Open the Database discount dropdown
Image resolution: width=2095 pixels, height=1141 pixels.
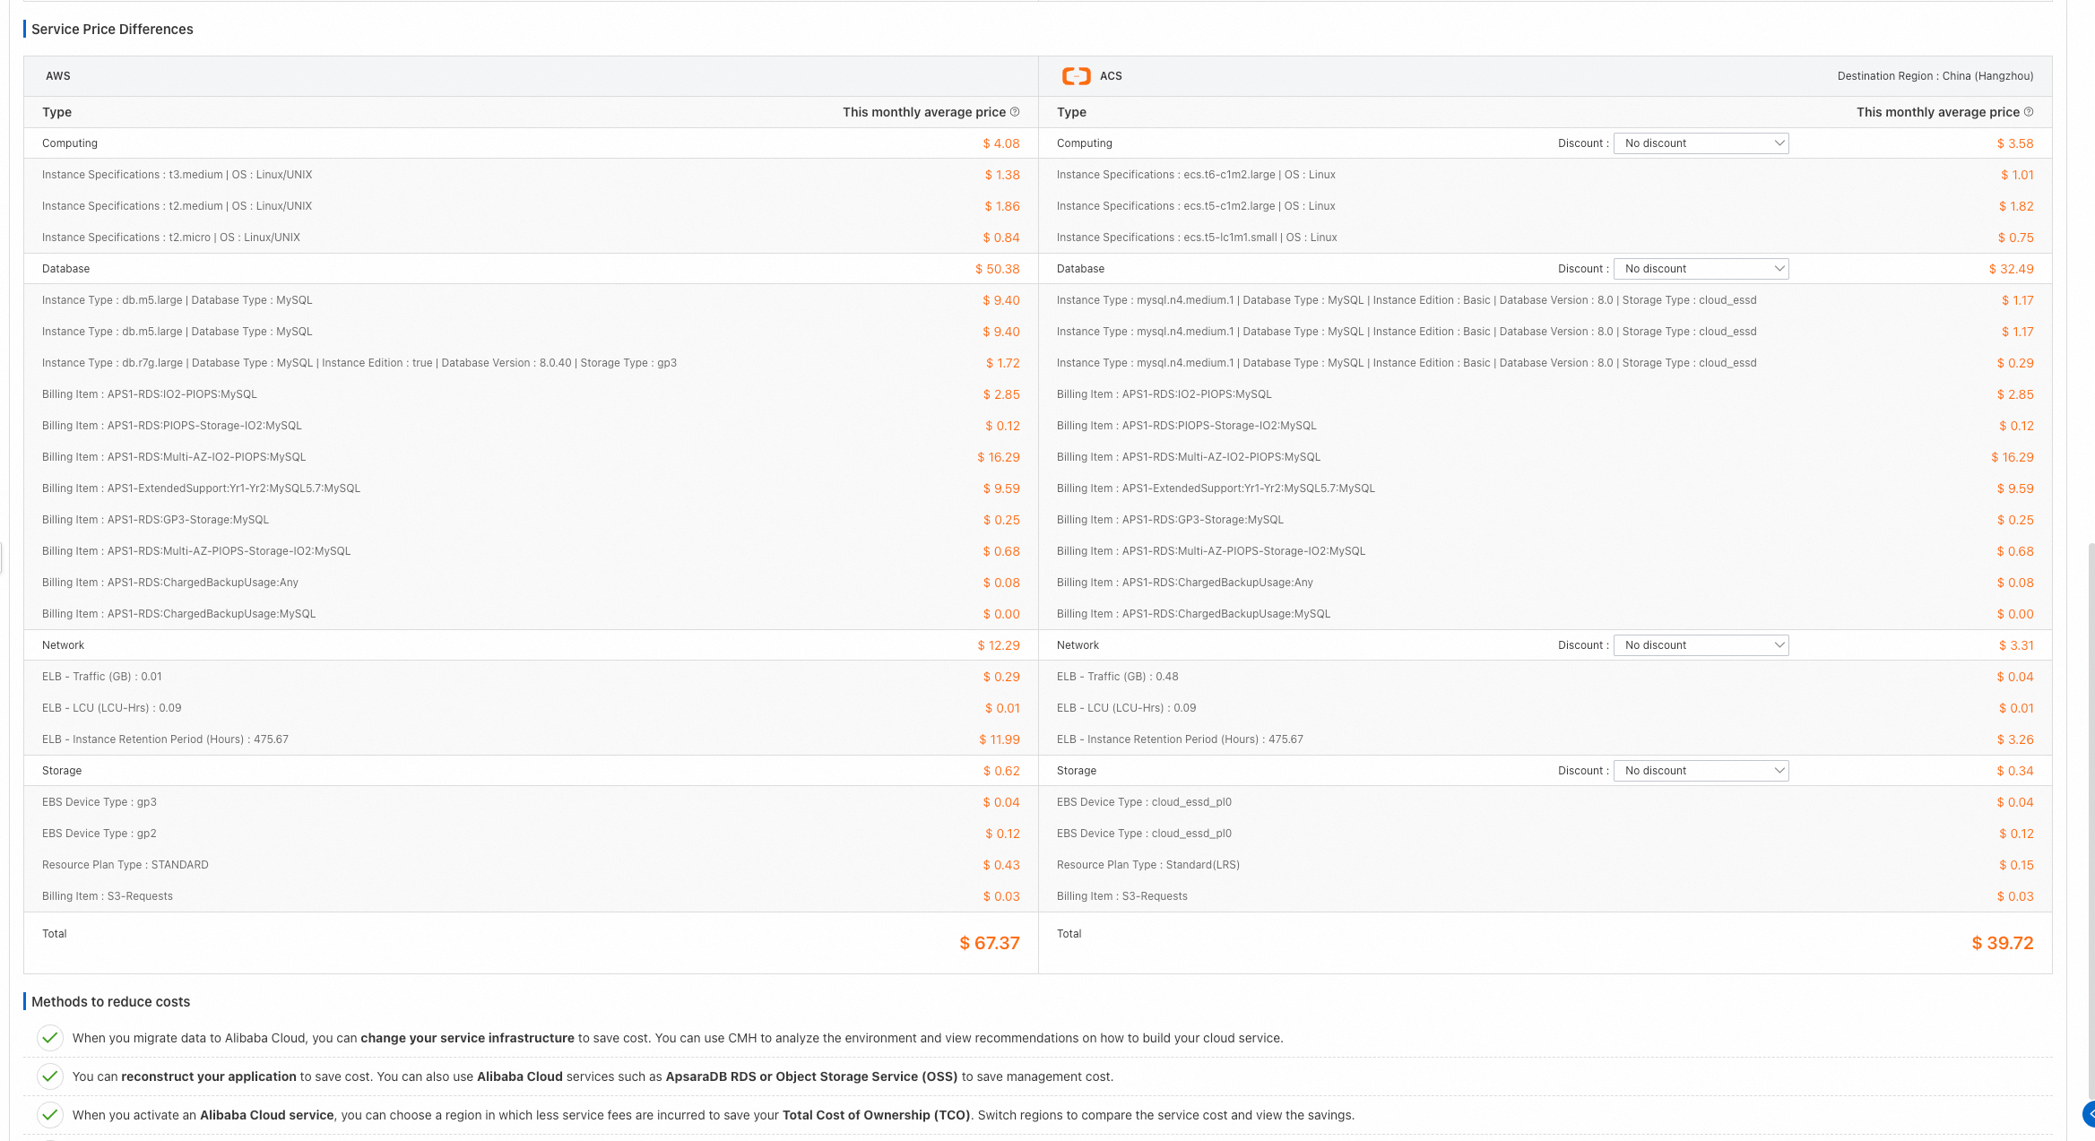(x=1701, y=269)
